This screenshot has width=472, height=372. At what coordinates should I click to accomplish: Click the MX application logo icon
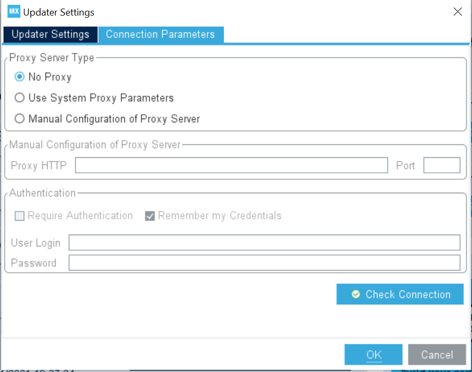tap(14, 11)
